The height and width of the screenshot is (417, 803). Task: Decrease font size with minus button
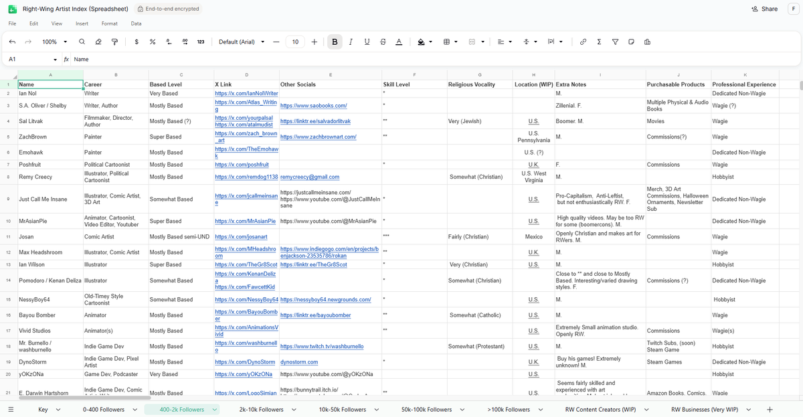276,41
